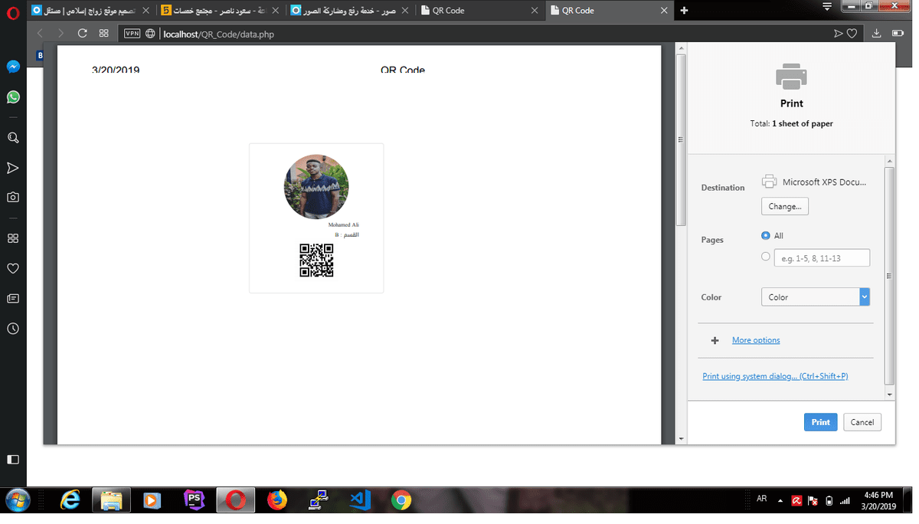This screenshot has height=524, width=919.
Task: Add a new tab with the plus icon
Action: click(x=684, y=11)
